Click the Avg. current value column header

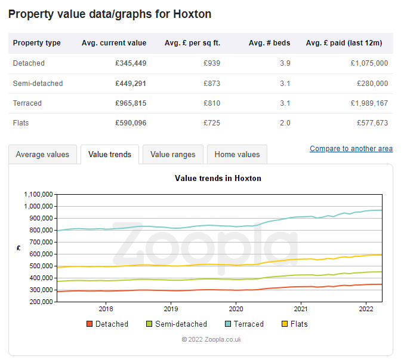113,43
